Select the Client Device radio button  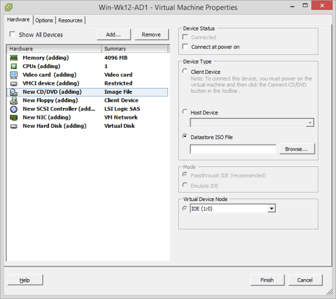(x=185, y=71)
